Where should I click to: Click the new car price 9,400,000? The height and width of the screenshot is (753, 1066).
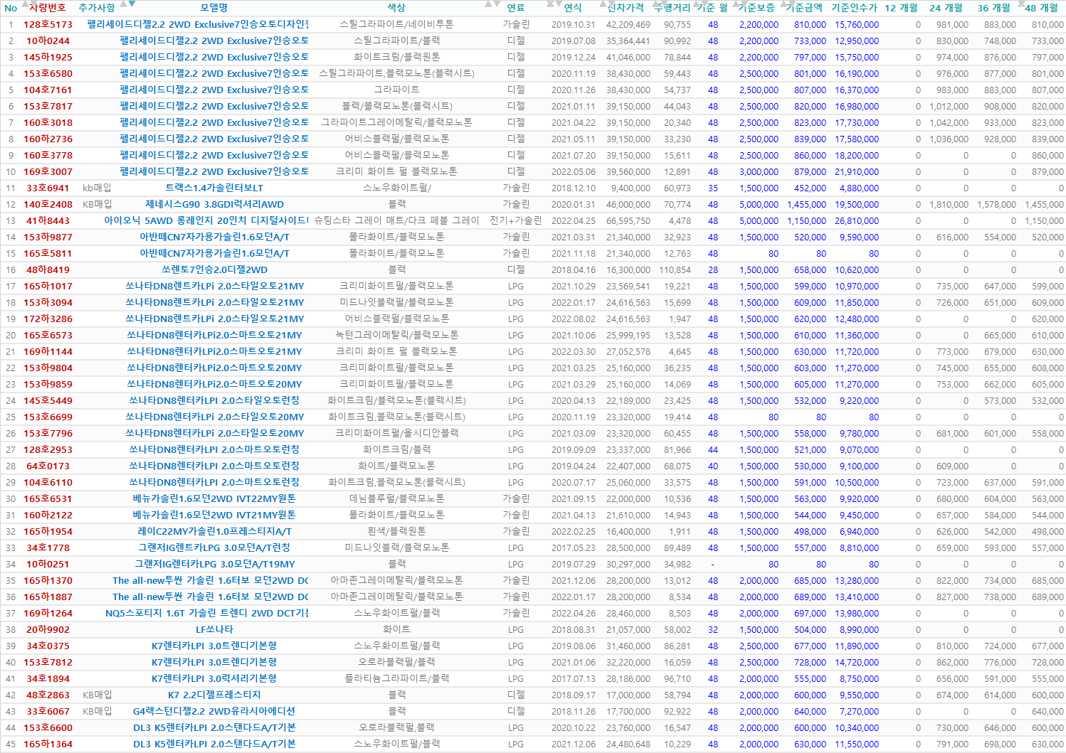[x=631, y=188]
